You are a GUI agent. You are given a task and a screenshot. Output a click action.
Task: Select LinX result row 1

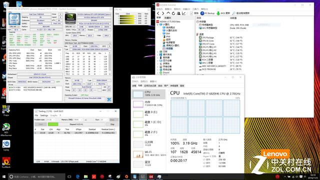(75, 133)
